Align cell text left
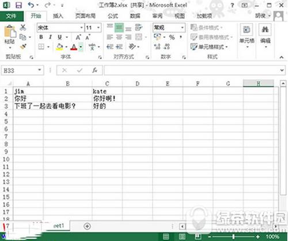Image resolution: width=288 pixels, height=241 pixels. [x=110, y=37]
